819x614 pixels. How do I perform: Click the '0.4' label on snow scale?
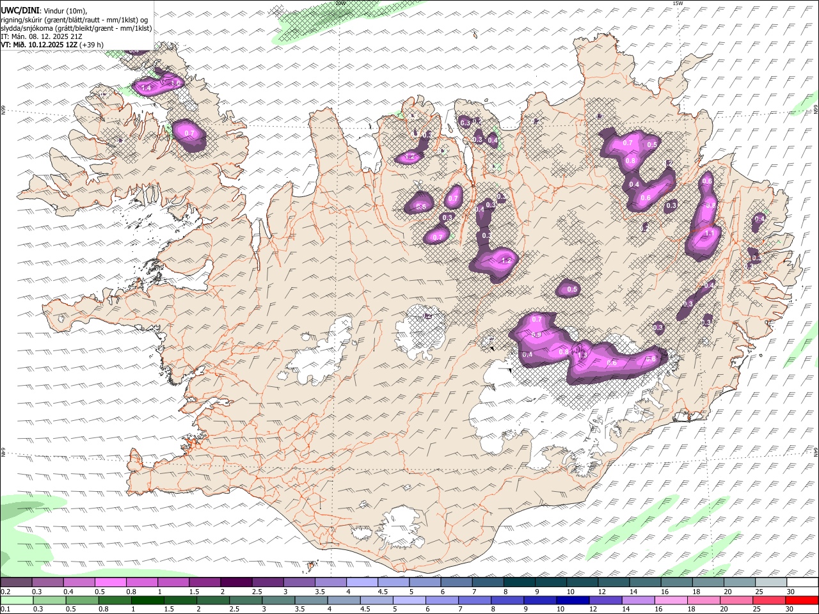69,592
